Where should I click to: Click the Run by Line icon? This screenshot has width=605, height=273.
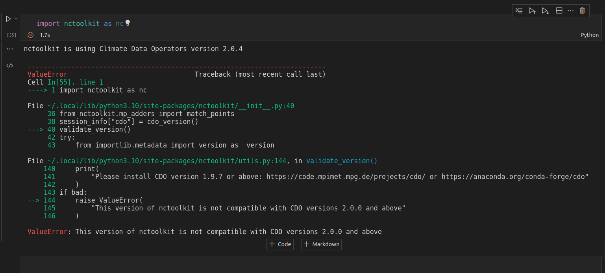[x=519, y=11]
